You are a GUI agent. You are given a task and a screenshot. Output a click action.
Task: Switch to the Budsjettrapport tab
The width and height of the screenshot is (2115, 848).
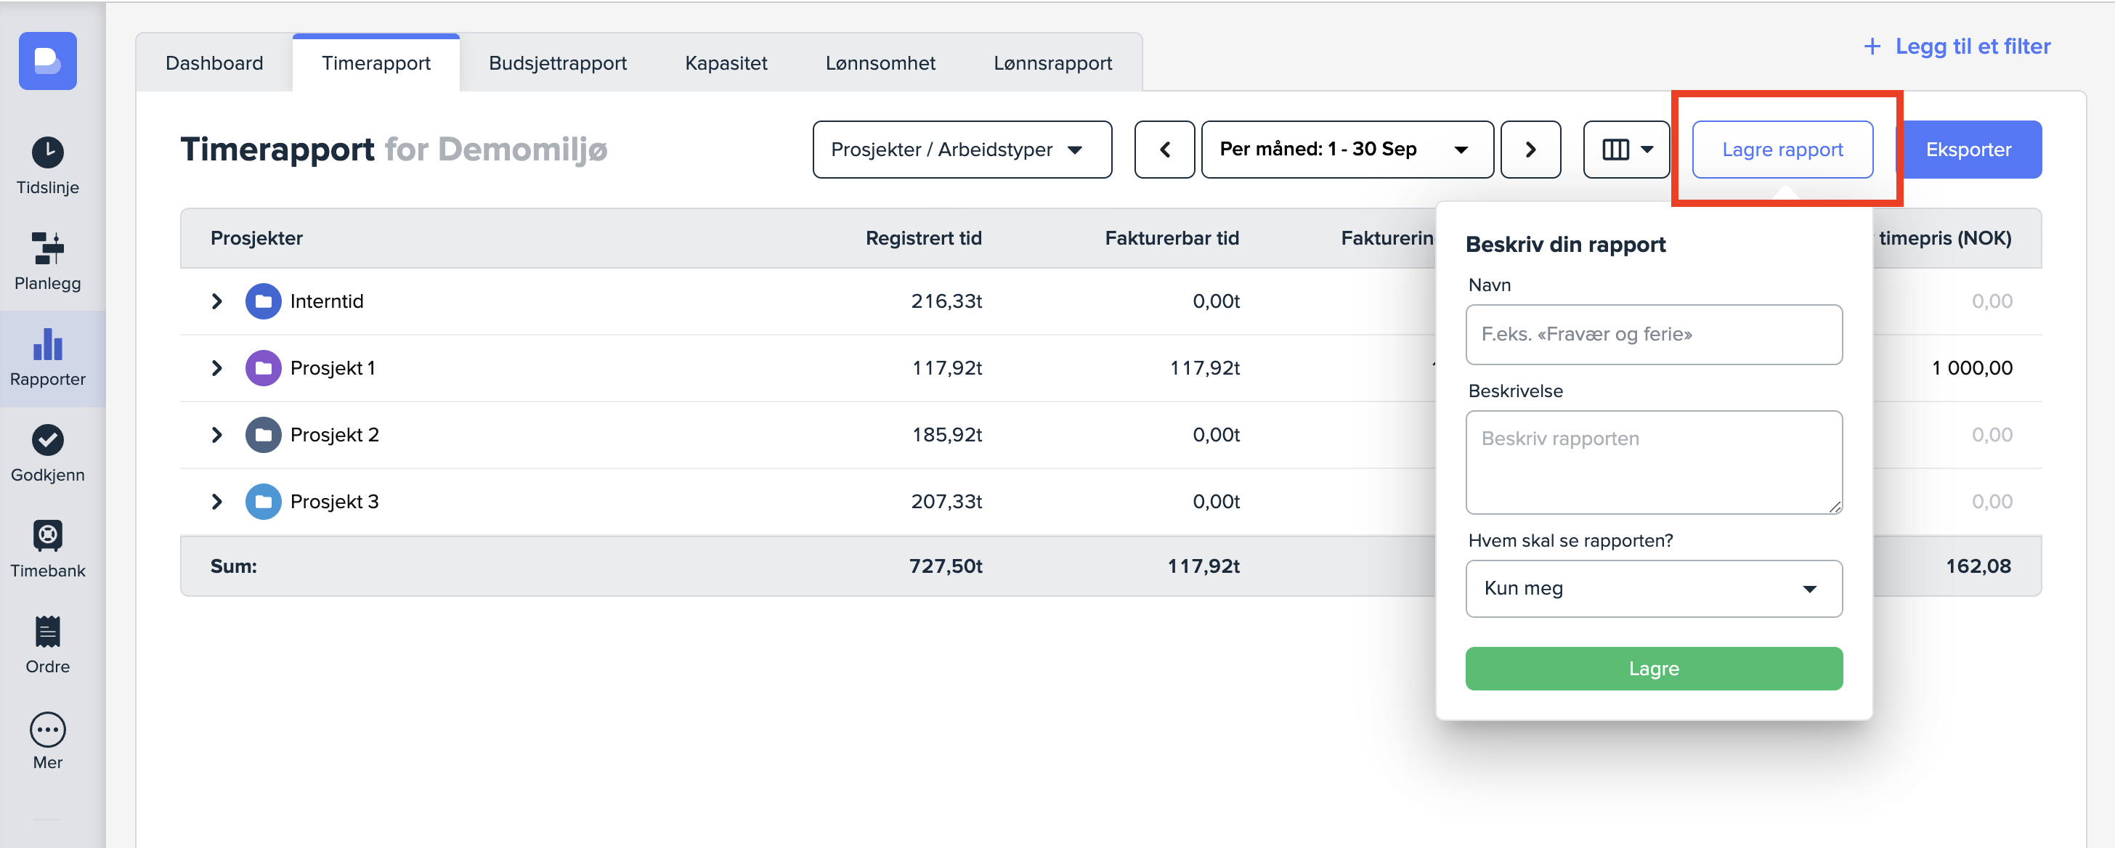pos(558,63)
